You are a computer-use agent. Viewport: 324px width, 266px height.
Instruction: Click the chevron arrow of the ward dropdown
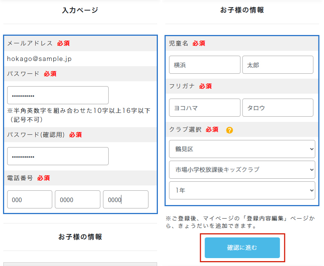tap(312, 149)
